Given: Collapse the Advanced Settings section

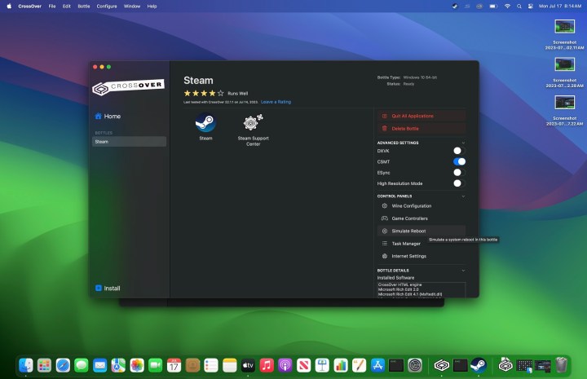Looking at the screenshot, I should tap(463, 143).
